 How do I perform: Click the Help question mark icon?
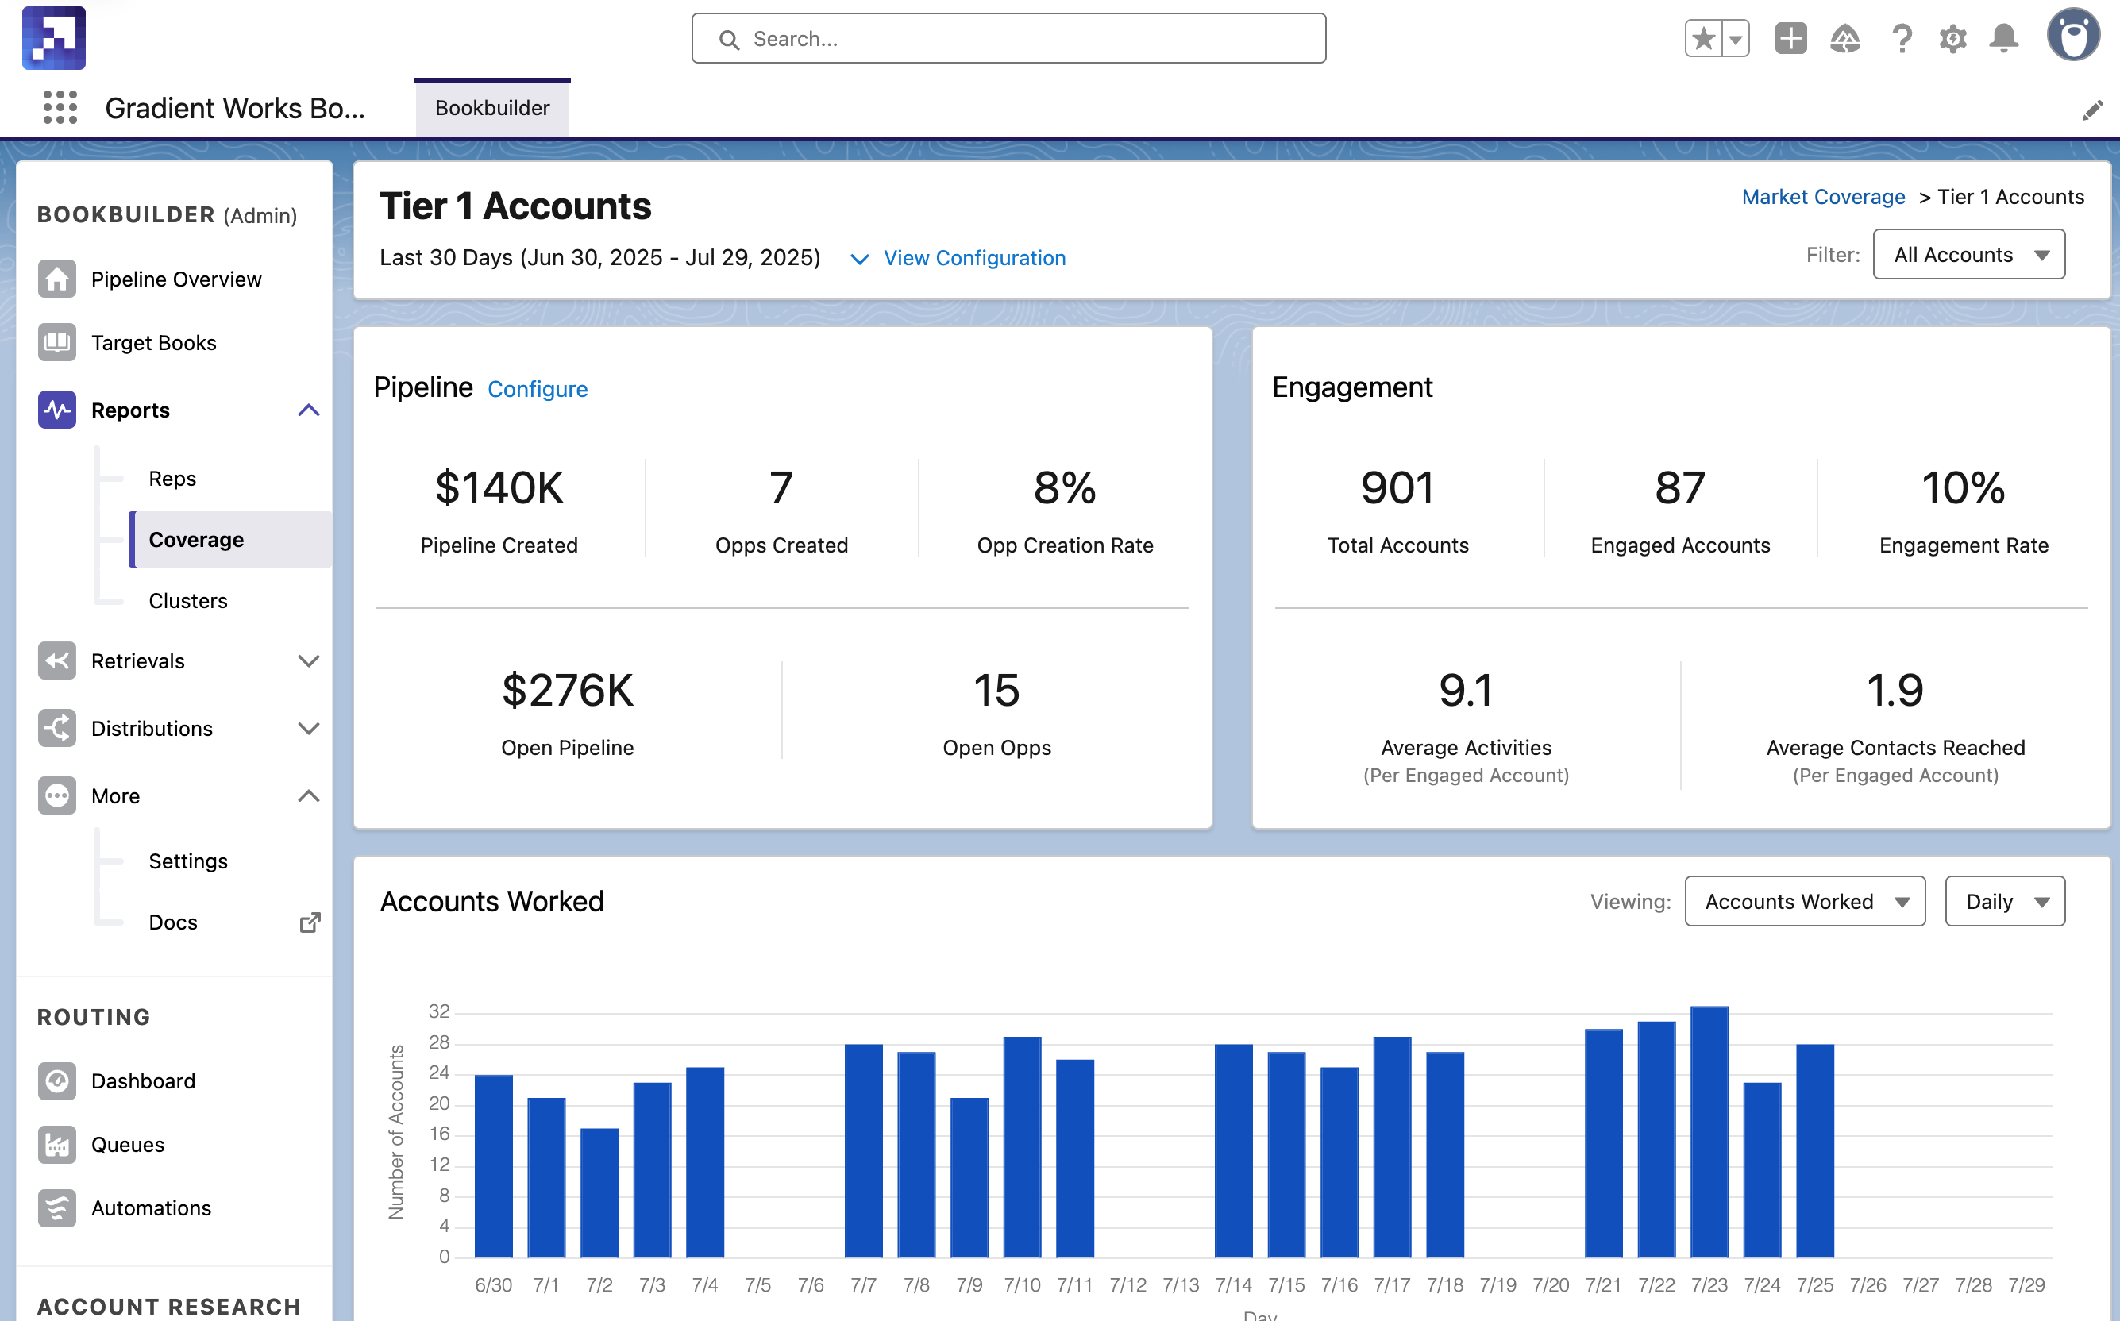(x=1902, y=38)
